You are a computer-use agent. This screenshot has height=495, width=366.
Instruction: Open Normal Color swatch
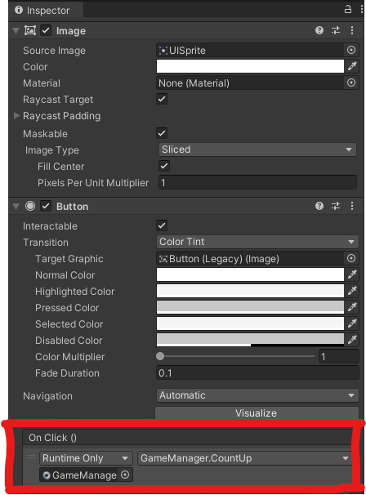click(250, 274)
